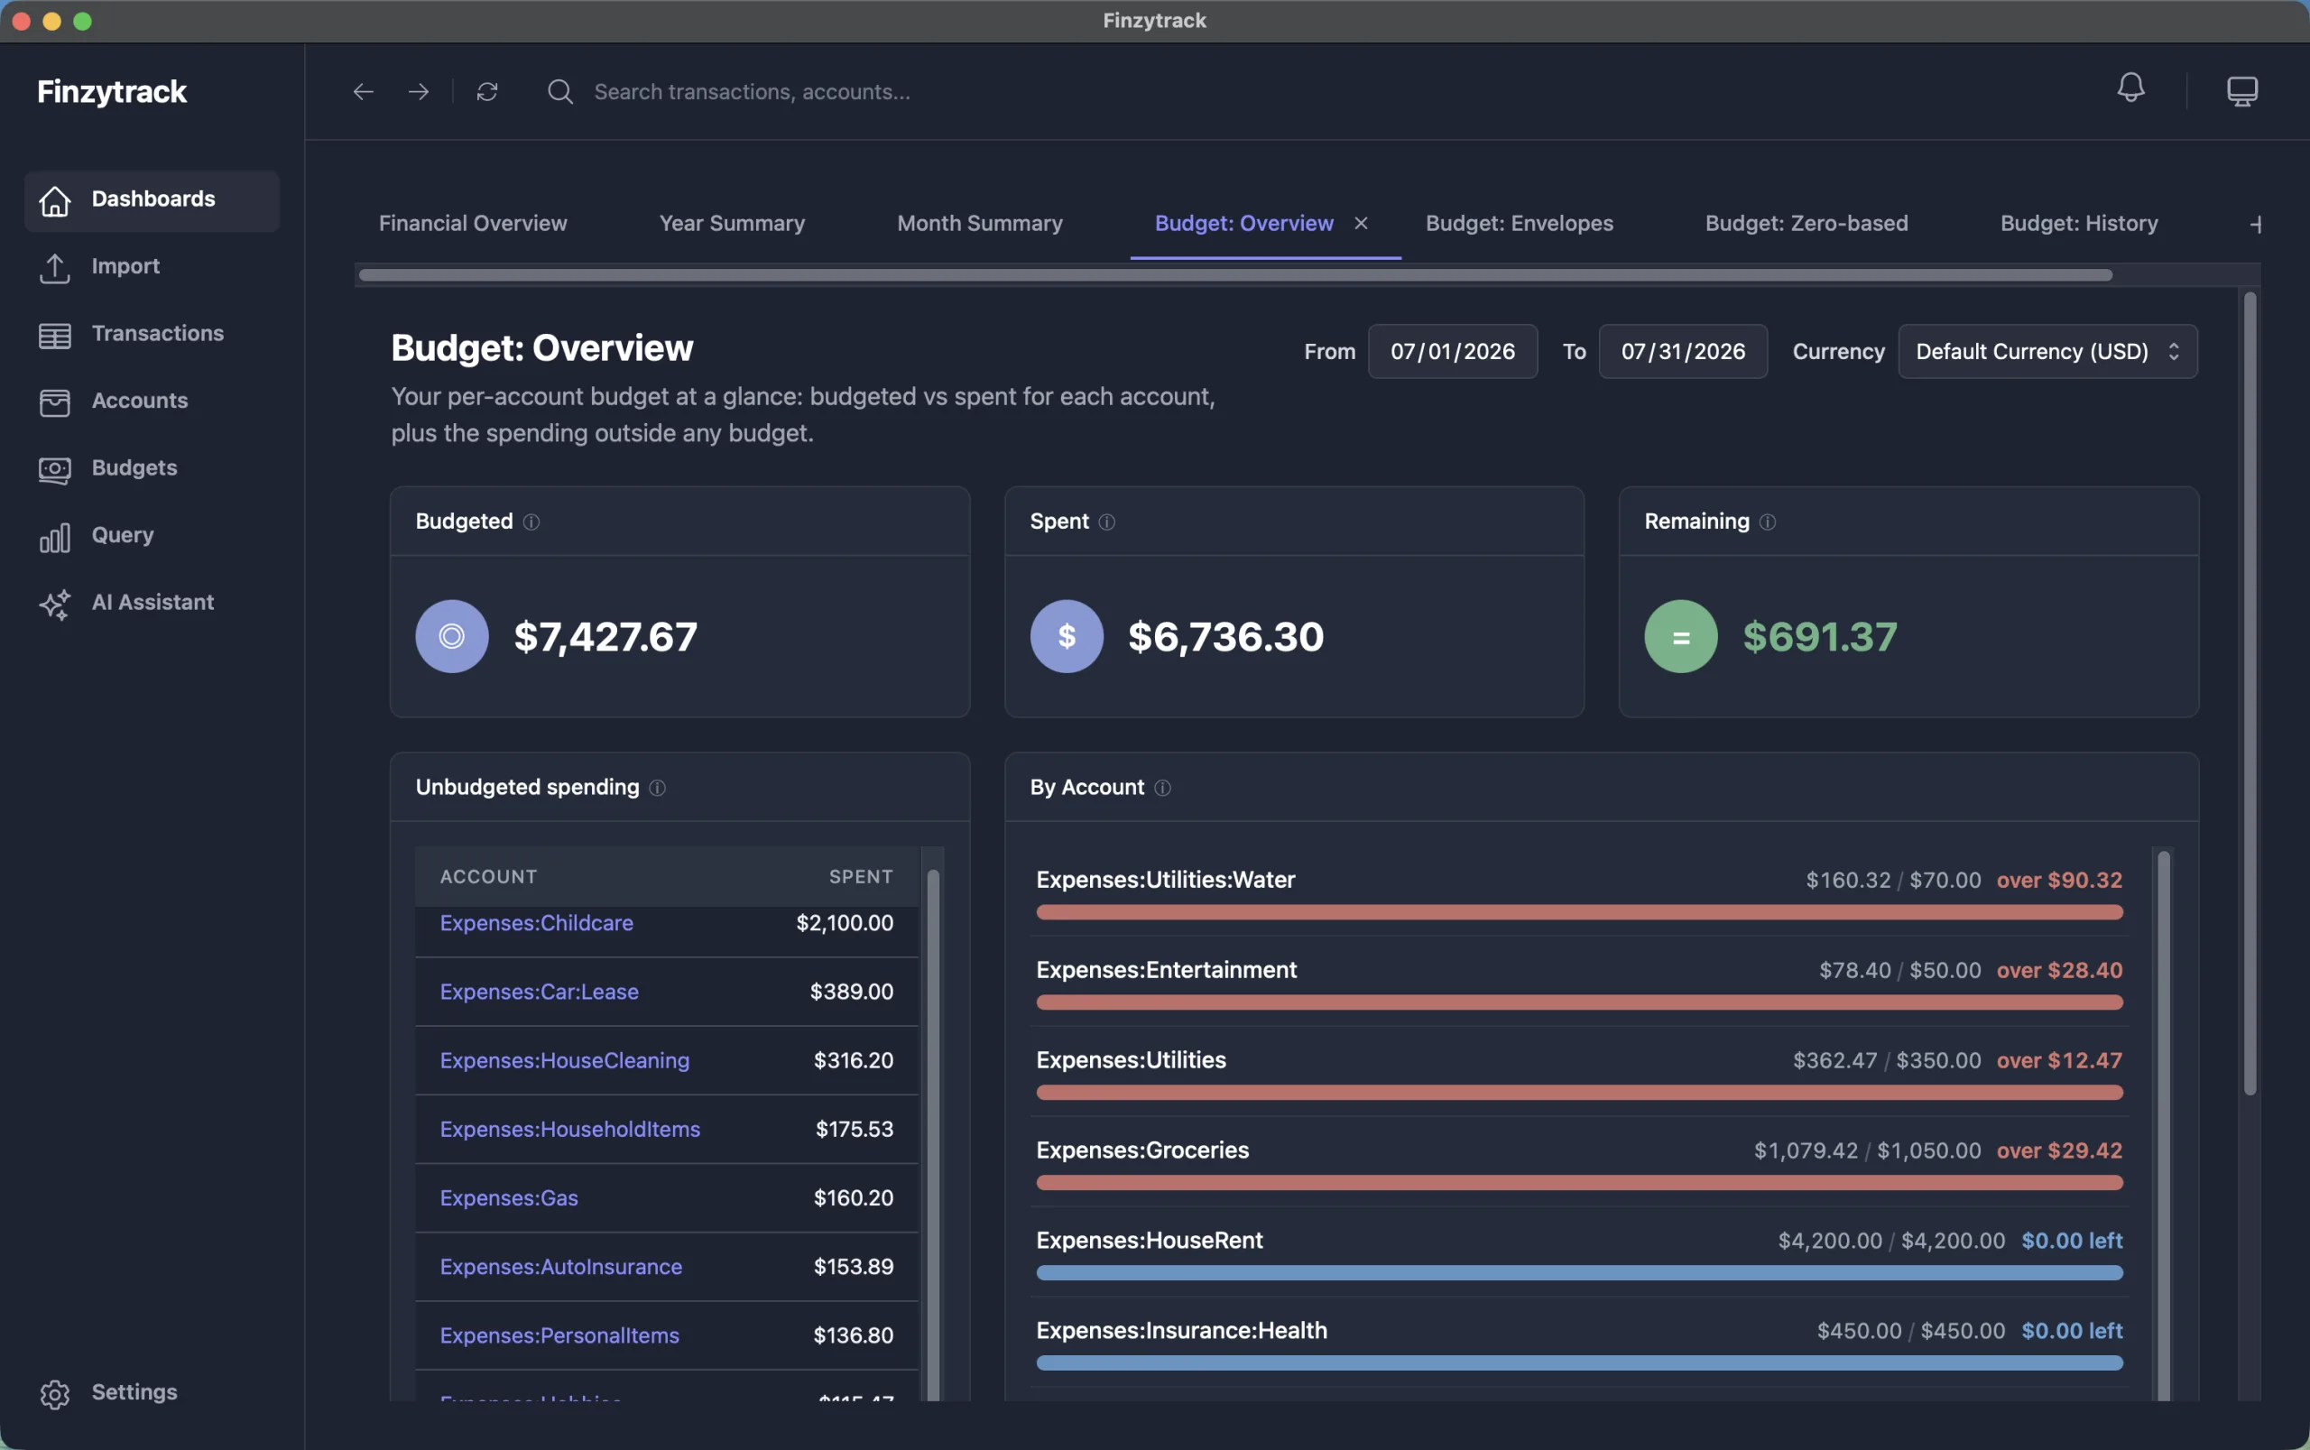Go forward with the right arrow icon

[418, 91]
